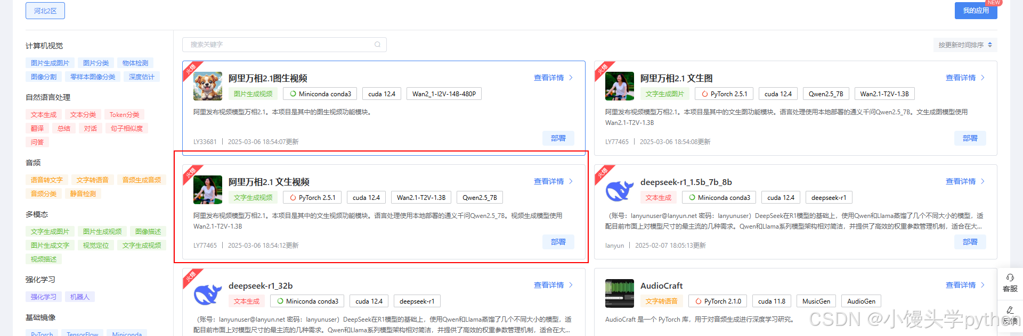
Task: View details link of 阿里万相2.1 文生视频
Action: tap(549, 181)
